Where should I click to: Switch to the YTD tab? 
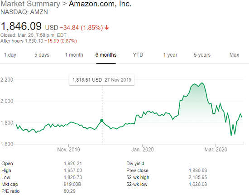click(x=138, y=55)
